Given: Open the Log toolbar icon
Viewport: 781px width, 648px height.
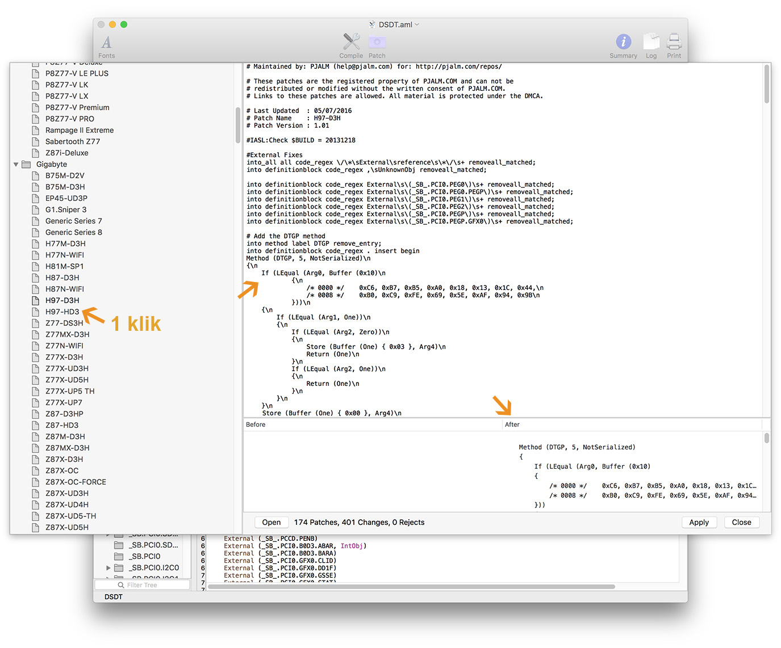Looking at the screenshot, I should (651, 46).
